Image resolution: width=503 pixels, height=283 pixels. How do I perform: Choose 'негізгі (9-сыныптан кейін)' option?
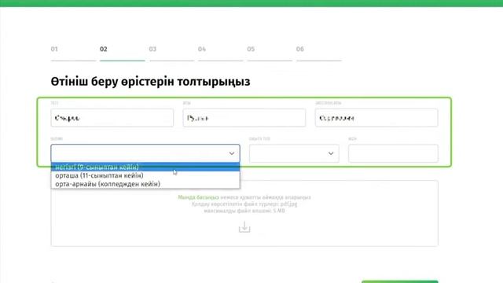click(145, 167)
